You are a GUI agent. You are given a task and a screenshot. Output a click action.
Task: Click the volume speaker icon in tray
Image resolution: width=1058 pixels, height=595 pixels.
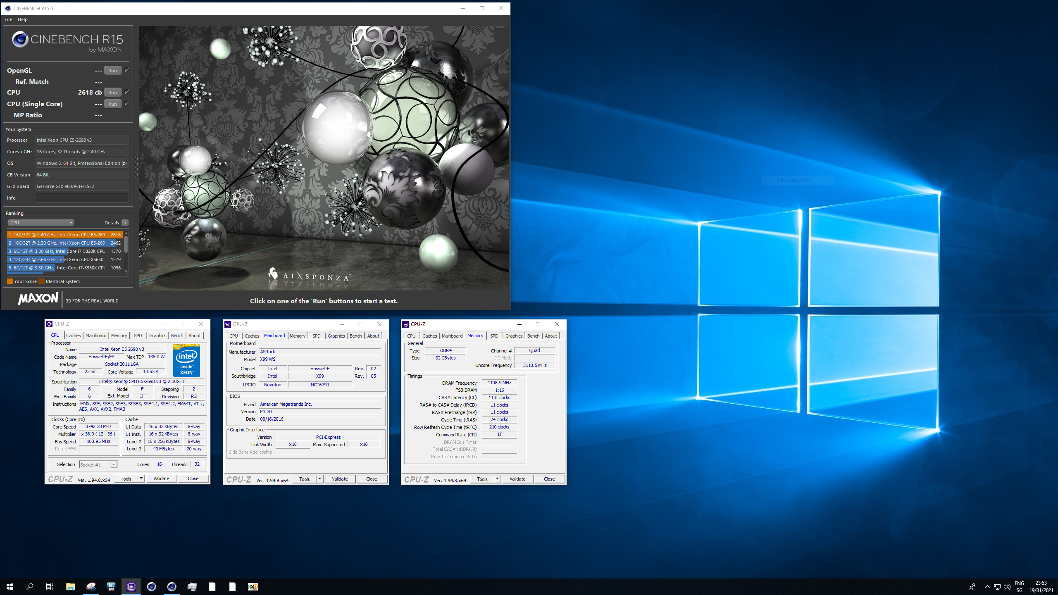1007,587
